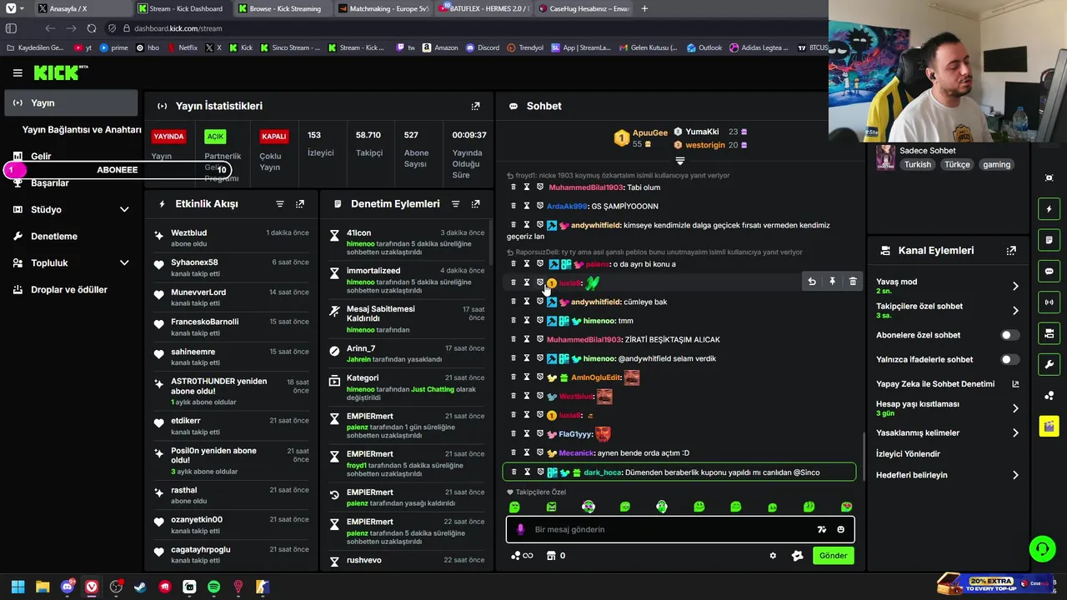Click the green headset support button
The image size is (1067, 600).
1042,548
